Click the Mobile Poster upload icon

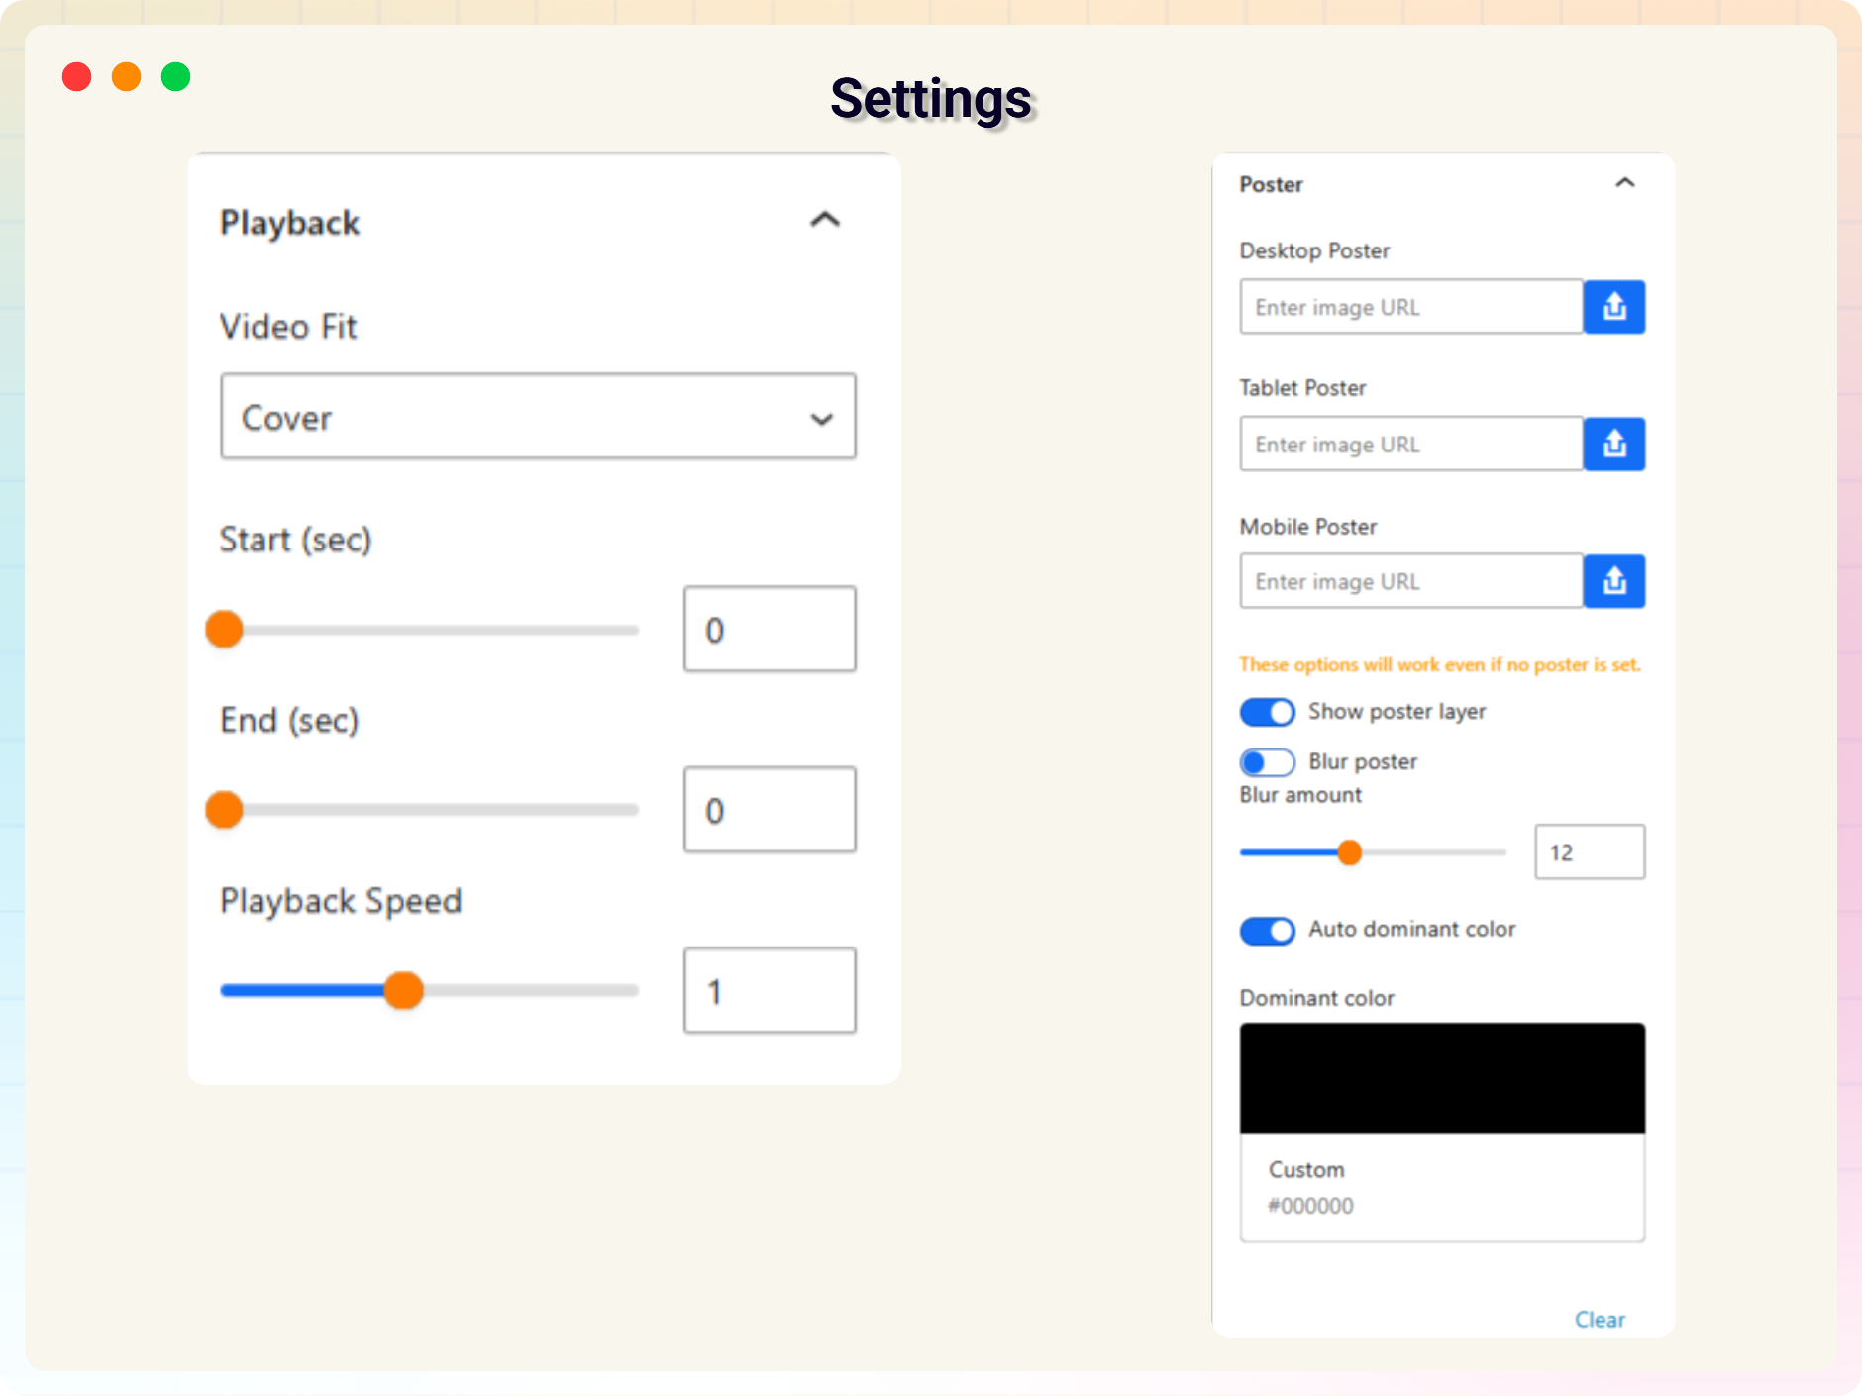click(x=1613, y=581)
